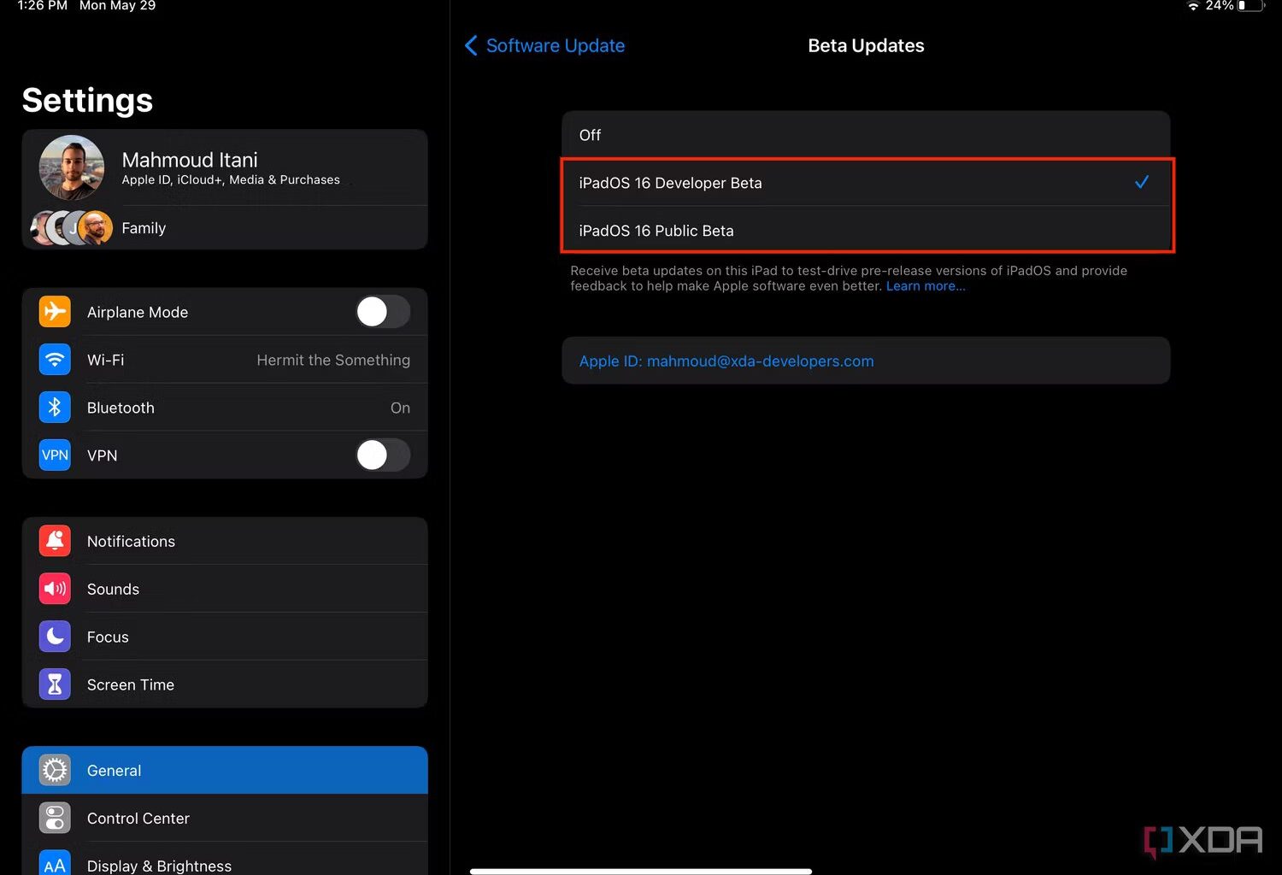Open Family settings row
Image resolution: width=1282 pixels, height=875 pixels.
click(225, 228)
